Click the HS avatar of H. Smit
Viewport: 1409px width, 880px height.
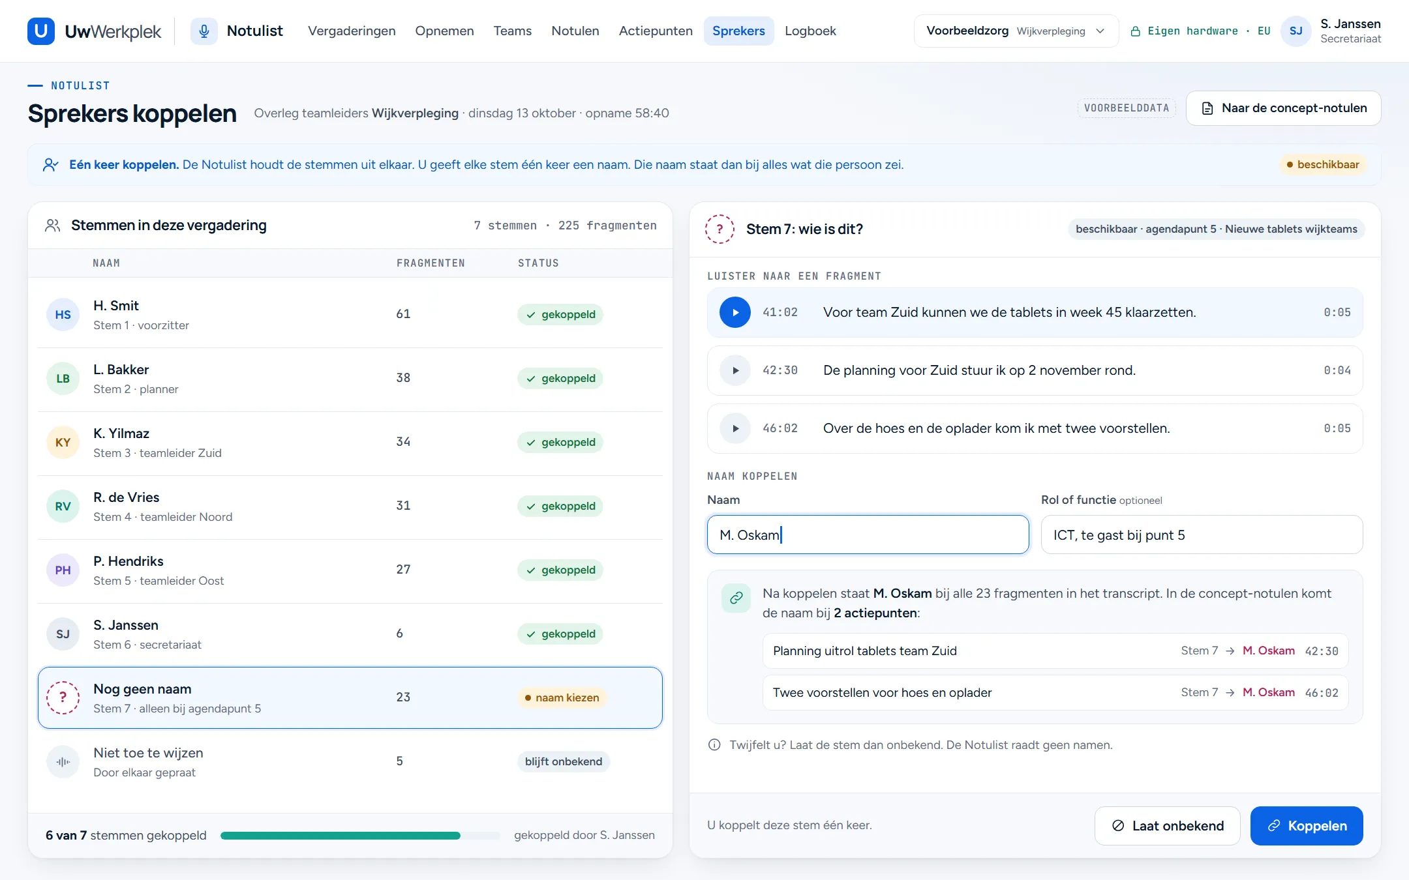pos(63,315)
